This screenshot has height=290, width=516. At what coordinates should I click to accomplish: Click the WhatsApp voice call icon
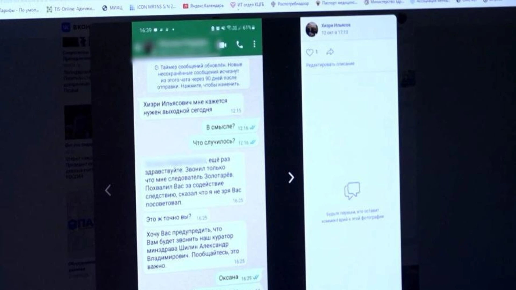239,45
